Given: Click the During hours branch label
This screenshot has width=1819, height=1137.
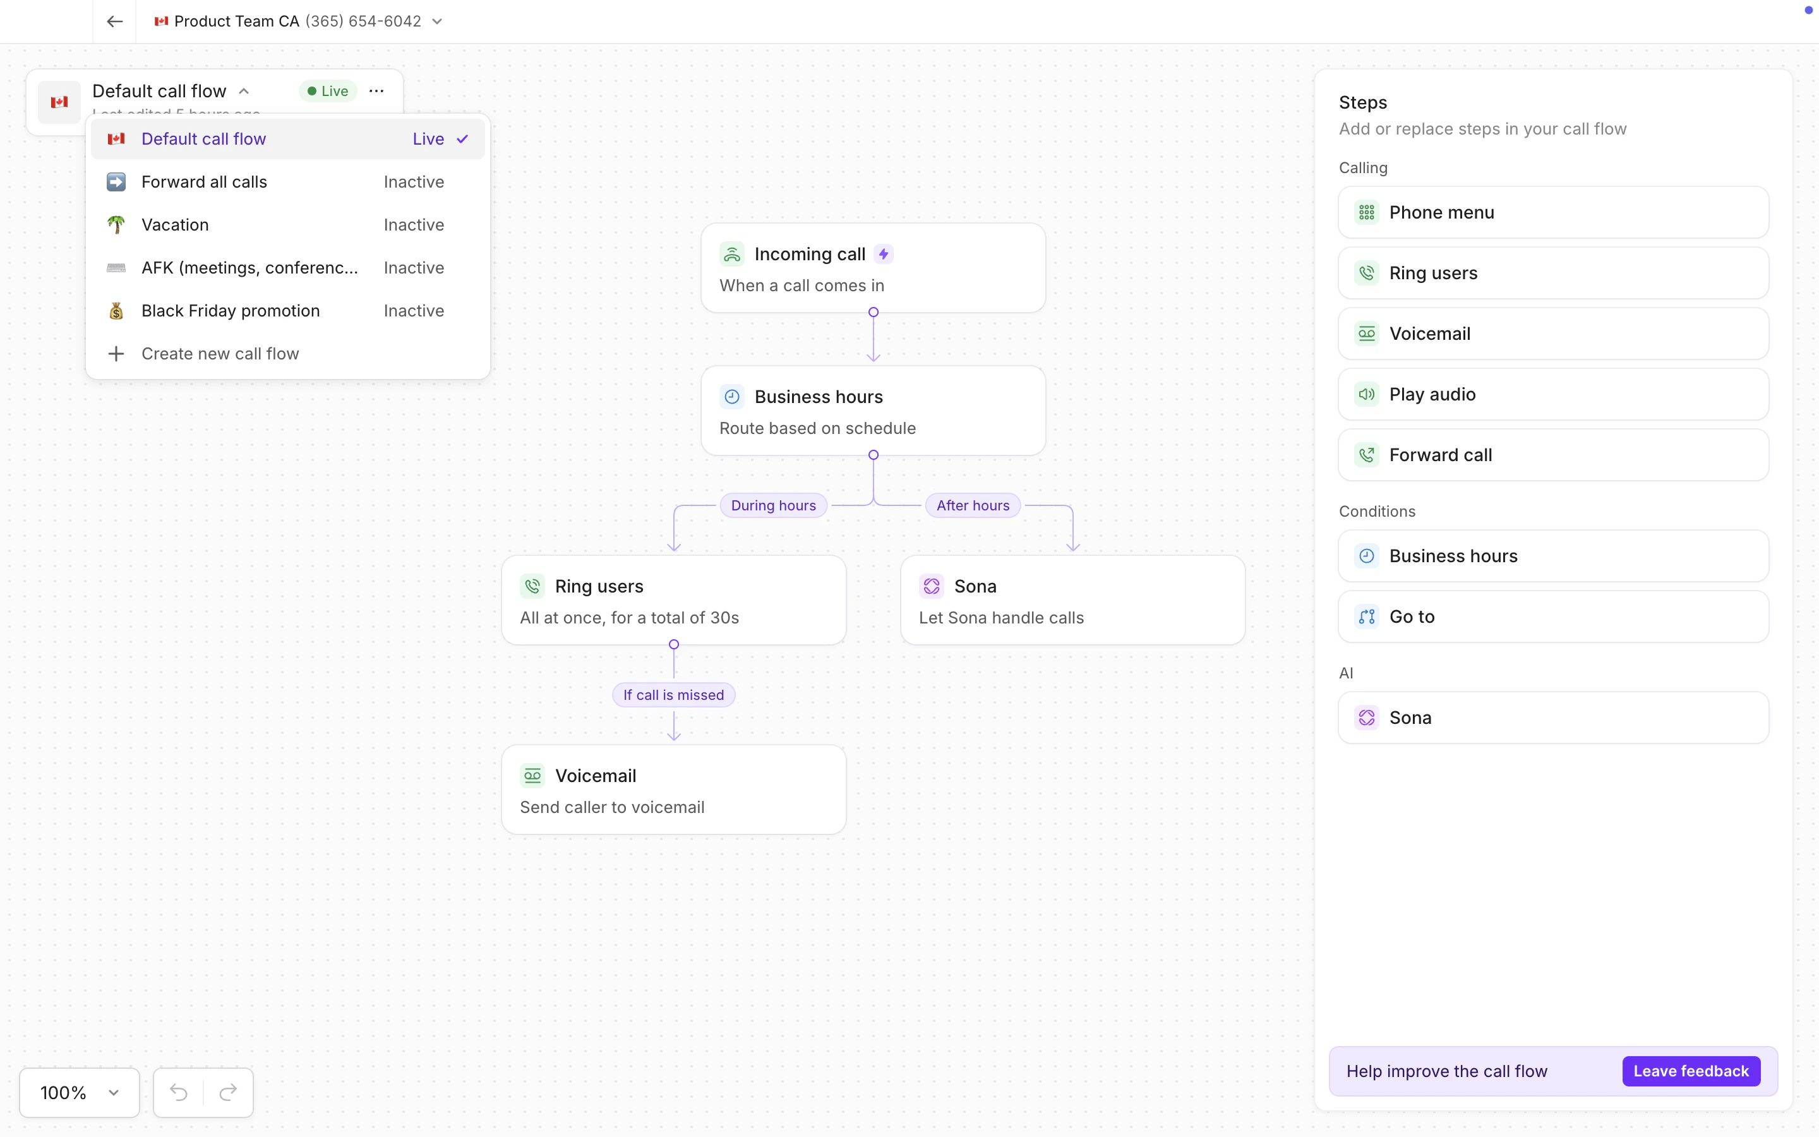Looking at the screenshot, I should pos(772,505).
